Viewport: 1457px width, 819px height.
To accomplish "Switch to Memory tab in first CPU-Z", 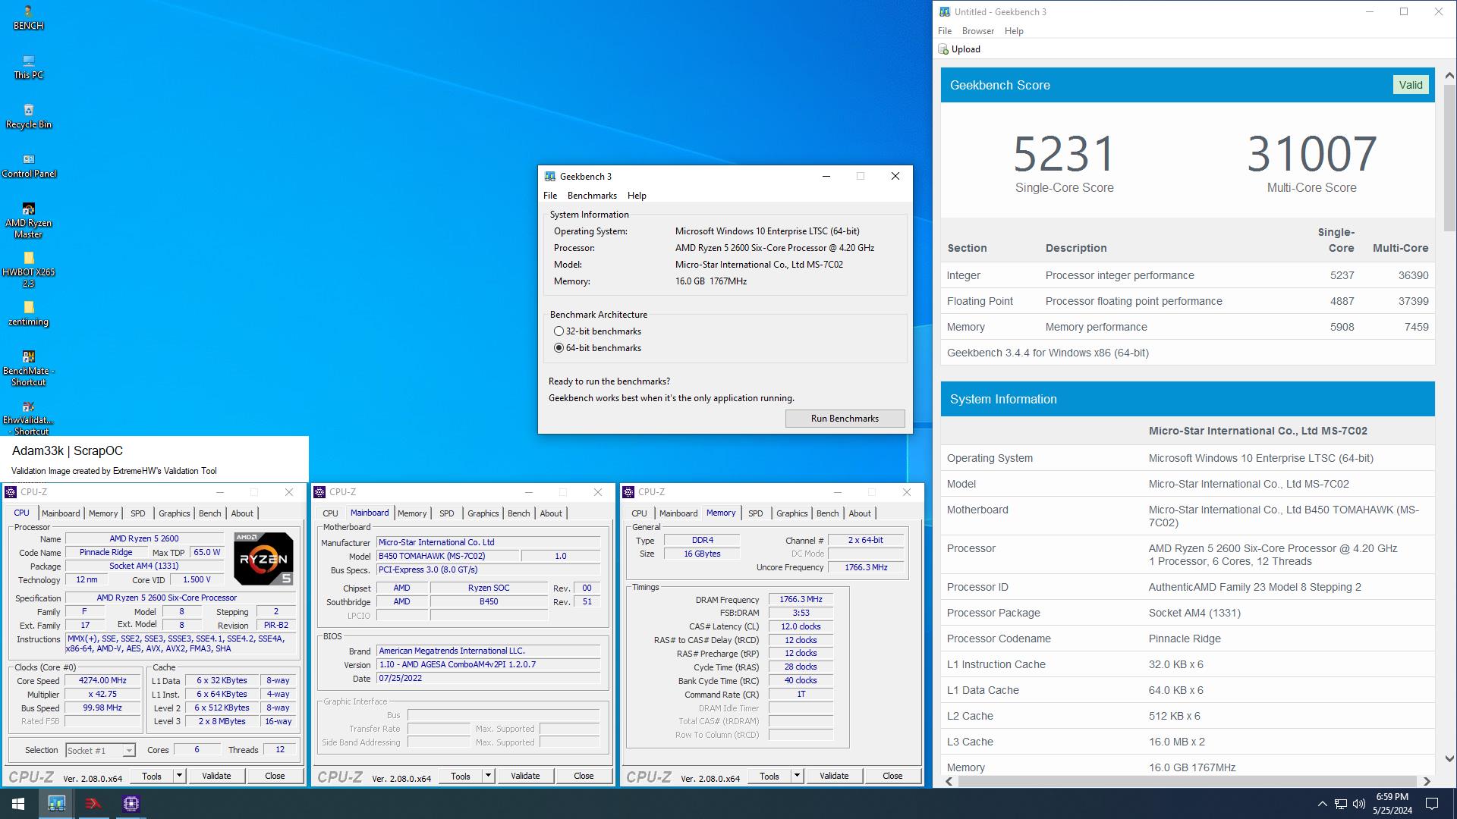I will (103, 513).
